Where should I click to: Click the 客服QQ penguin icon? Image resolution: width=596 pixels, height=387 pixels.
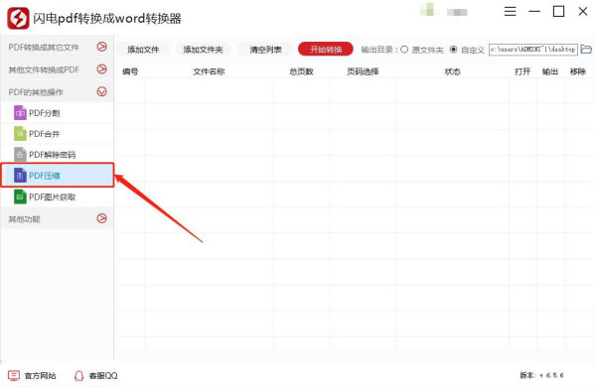point(78,376)
